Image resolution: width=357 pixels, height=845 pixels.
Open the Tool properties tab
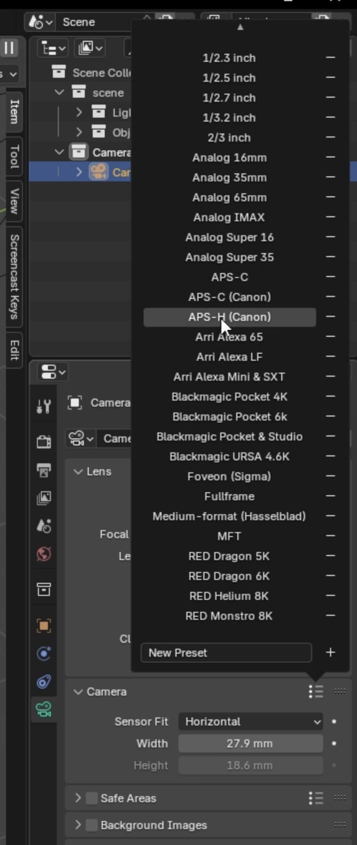click(x=44, y=407)
